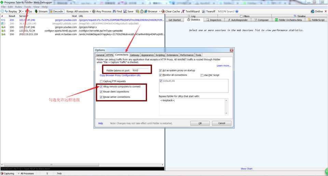Switch to the Filters tab
Screen dimensions: 328x176
click(245, 16)
